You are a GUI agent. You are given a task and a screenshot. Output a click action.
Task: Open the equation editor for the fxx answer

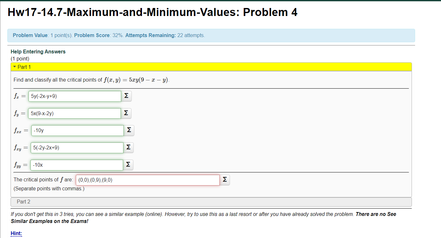(129, 130)
